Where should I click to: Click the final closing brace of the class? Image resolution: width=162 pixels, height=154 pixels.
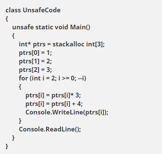(7, 146)
